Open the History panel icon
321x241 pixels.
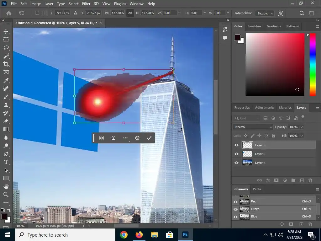click(225, 29)
